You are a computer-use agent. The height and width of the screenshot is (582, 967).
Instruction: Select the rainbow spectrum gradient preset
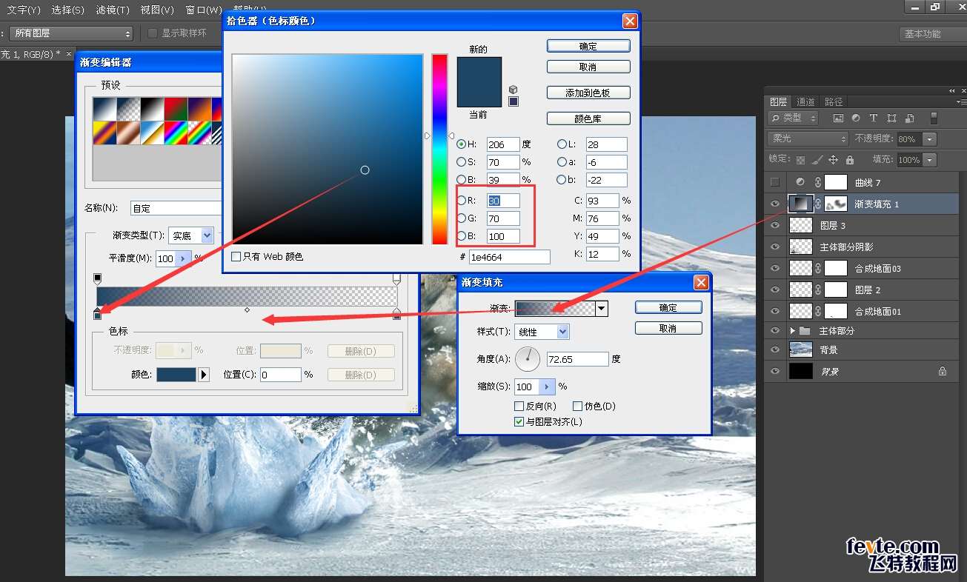[176, 133]
